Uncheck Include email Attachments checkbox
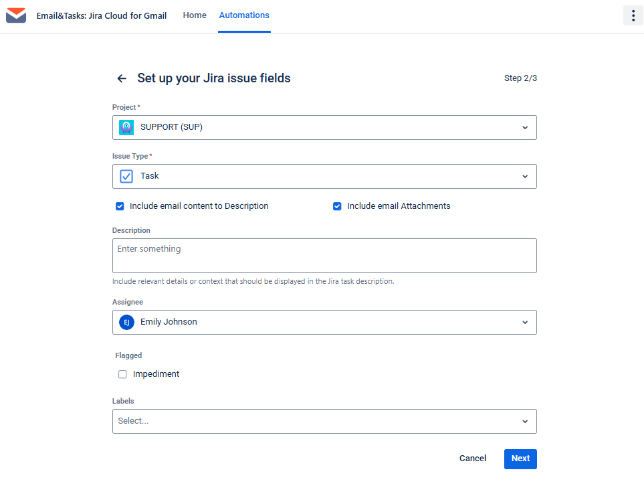The width and height of the screenshot is (644, 500). (x=337, y=206)
